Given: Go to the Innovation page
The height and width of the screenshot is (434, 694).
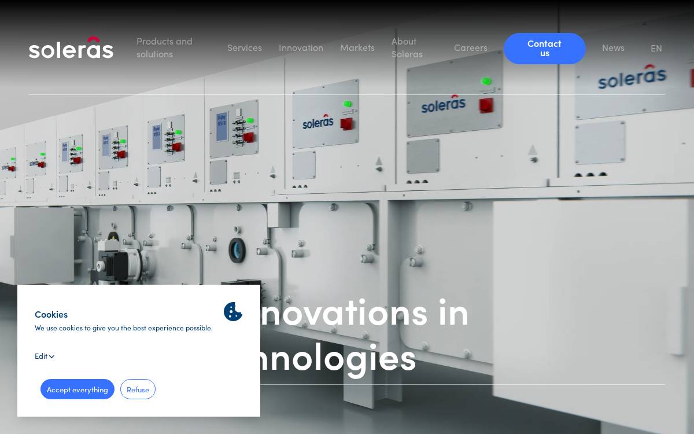Looking at the screenshot, I should (x=301, y=47).
